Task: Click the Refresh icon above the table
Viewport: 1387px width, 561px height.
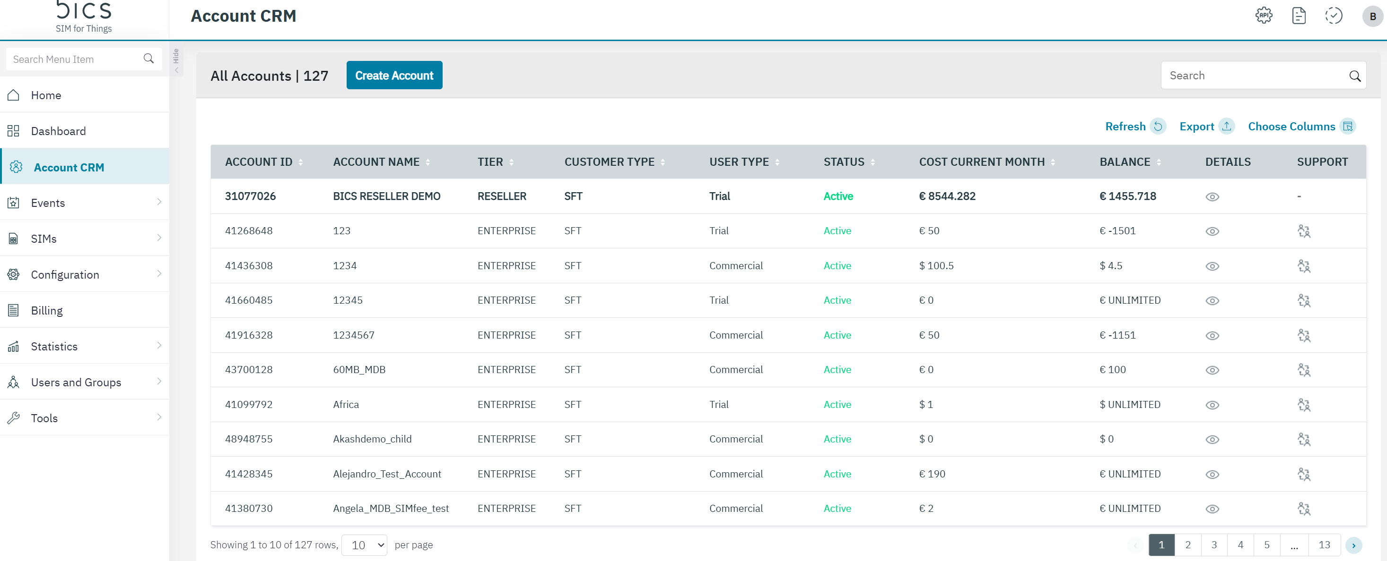Action: (x=1158, y=127)
